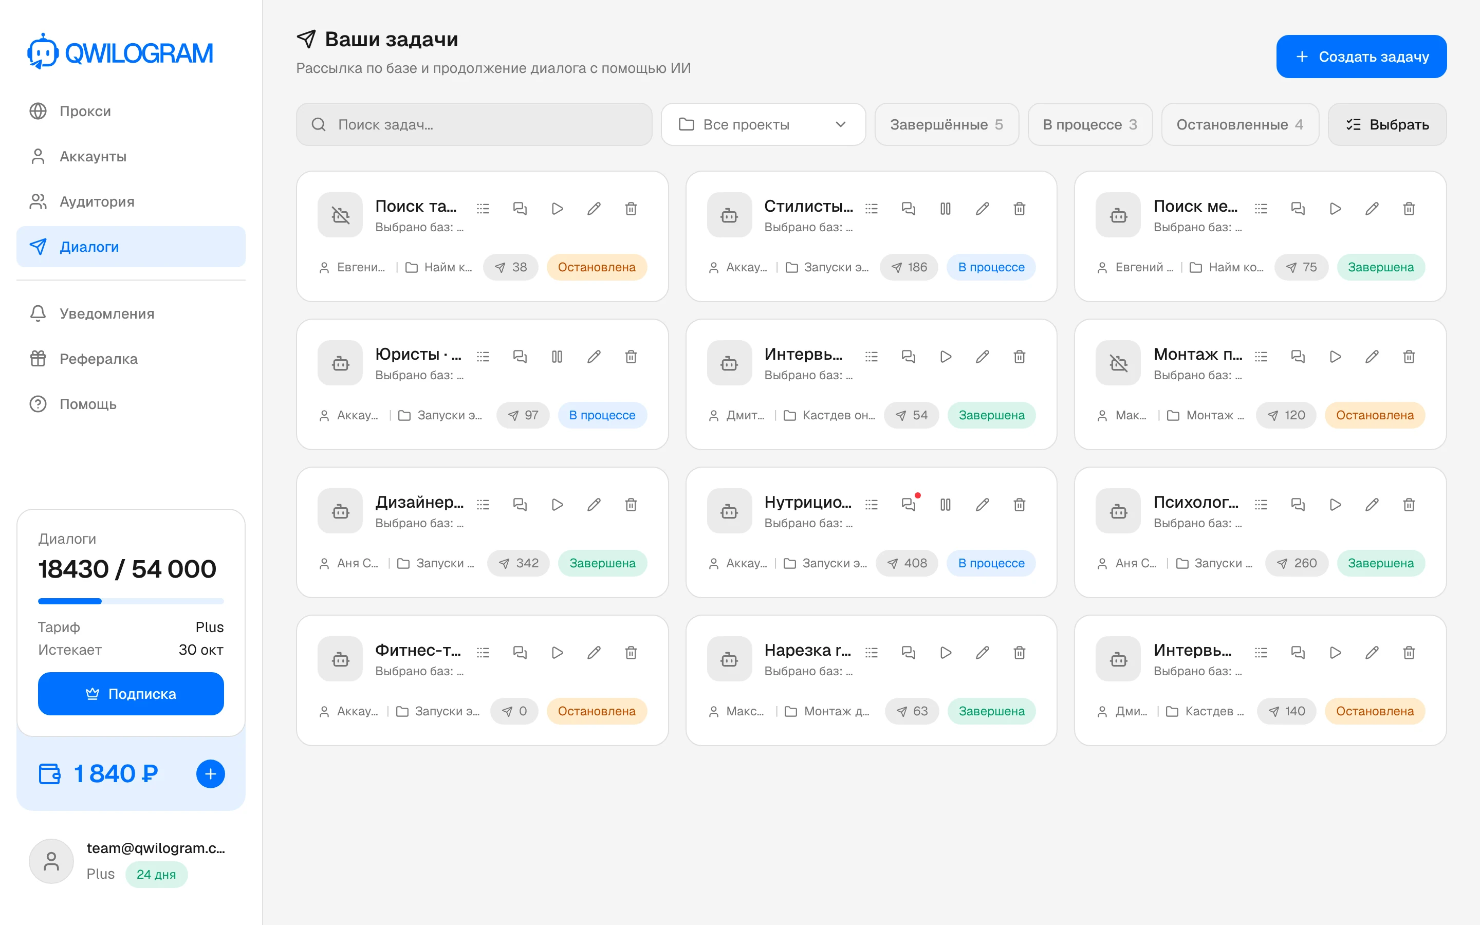This screenshot has width=1480, height=925.
Task: Edit the Нарезка г... task
Action: tap(982, 653)
